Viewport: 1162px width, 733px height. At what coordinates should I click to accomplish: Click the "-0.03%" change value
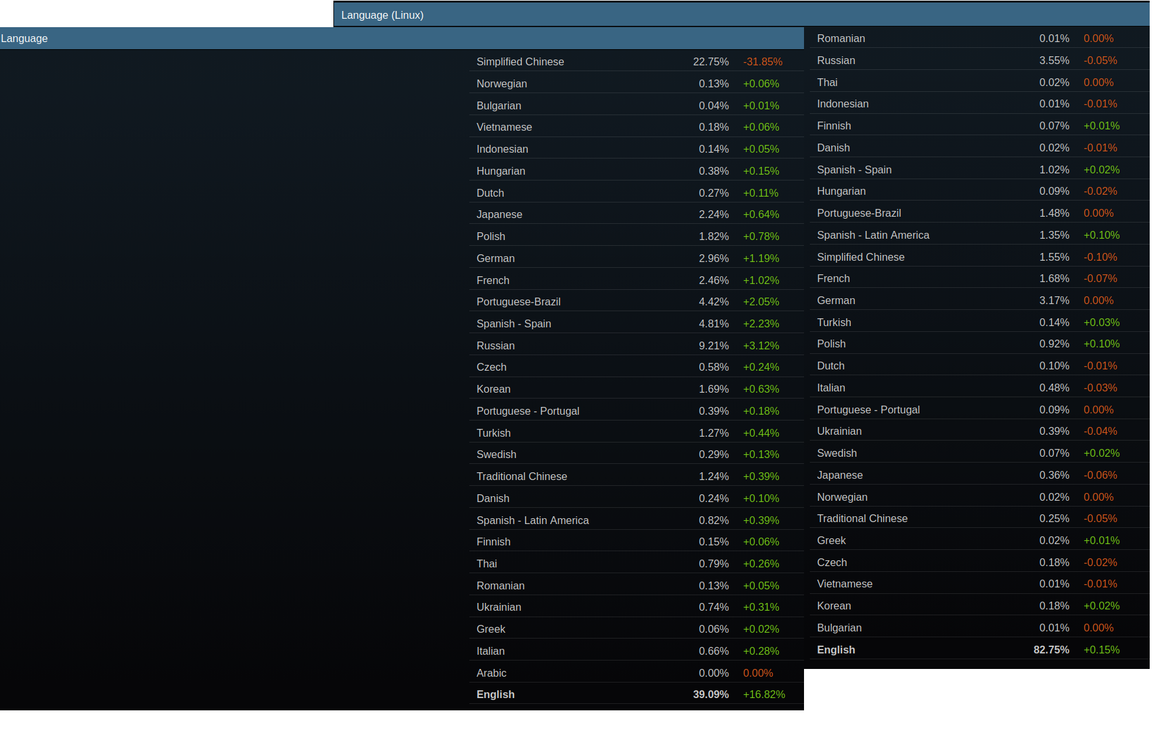1101,388
